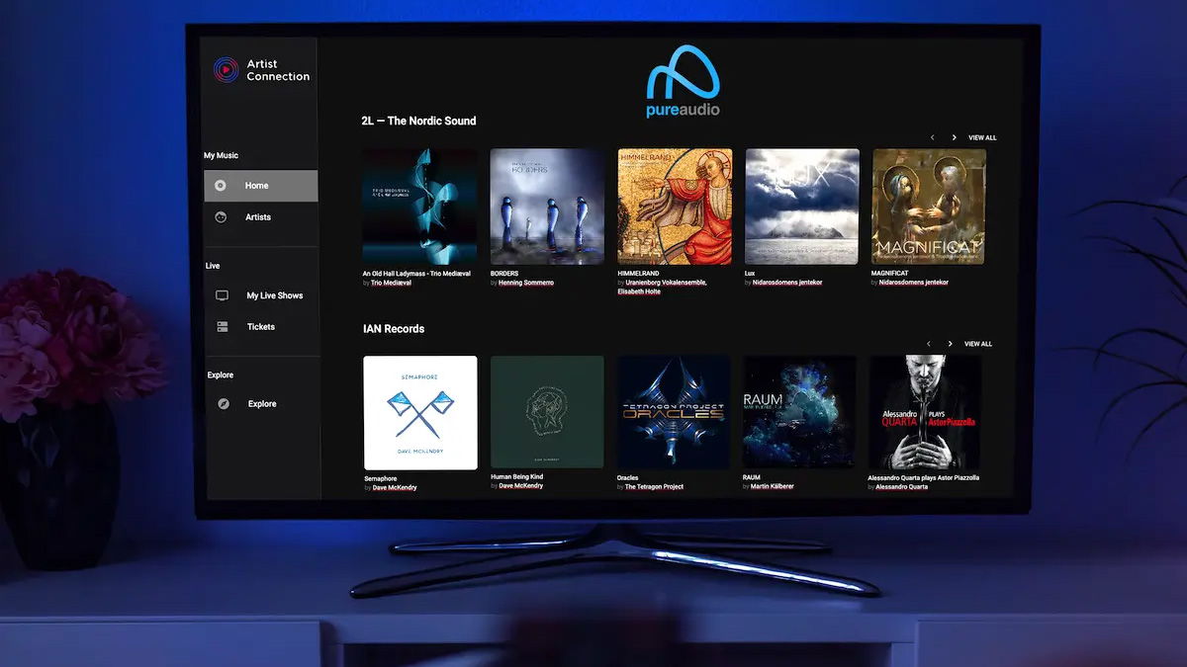This screenshot has width=1187, height=667.
Task: Click the '2L — The Nordic Sound' heading
Action: tap(418, 121)
